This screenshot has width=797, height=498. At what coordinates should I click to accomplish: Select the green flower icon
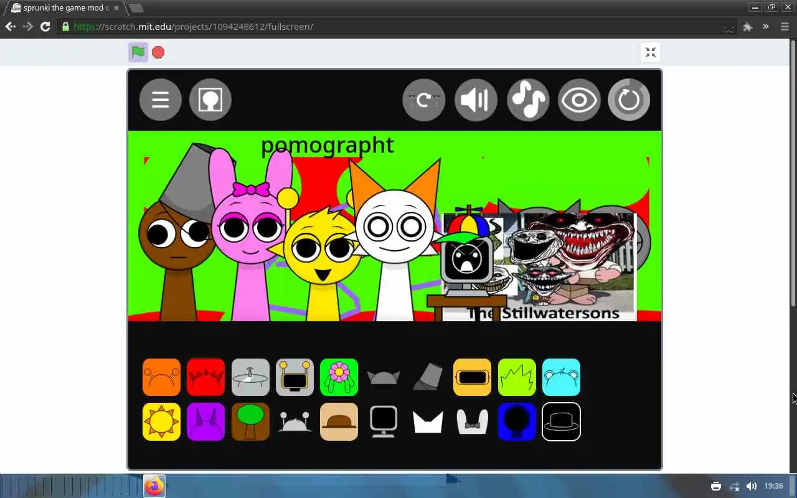pyautogui.click(x=339, y=377)
